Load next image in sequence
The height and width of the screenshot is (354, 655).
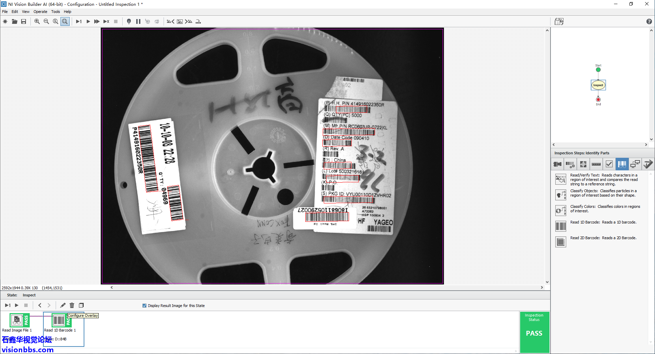(x=189, y=21)
